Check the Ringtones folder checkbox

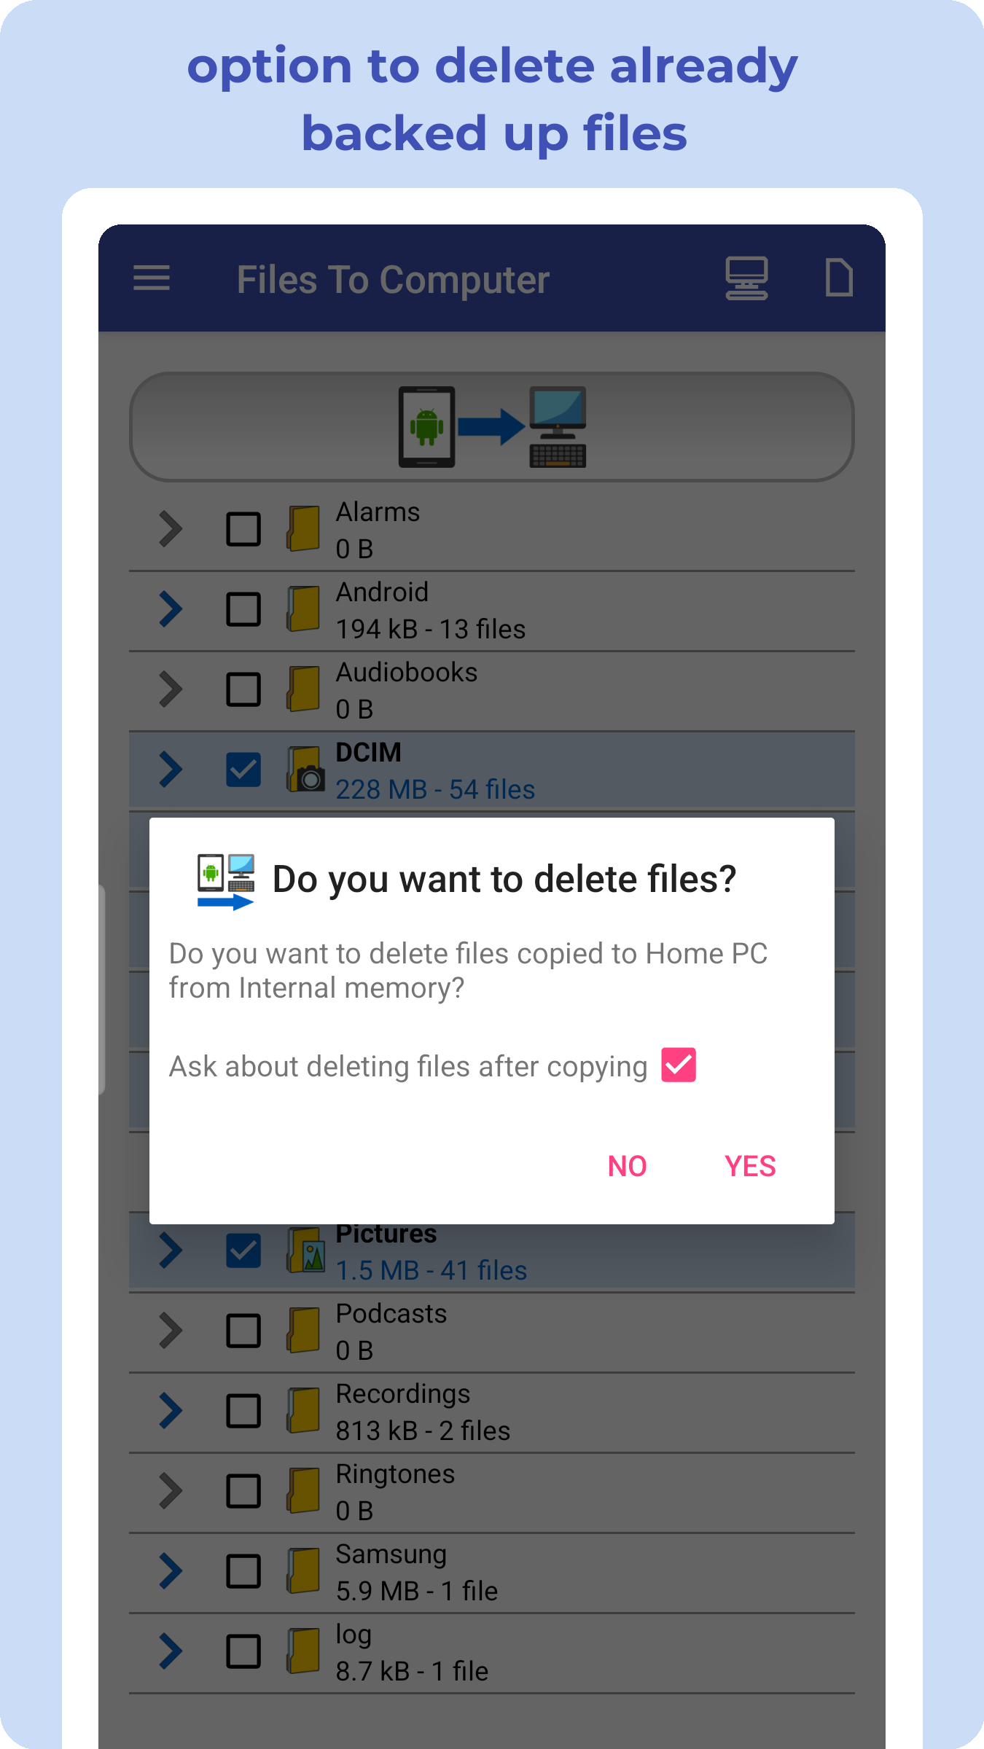point(243,1492)
